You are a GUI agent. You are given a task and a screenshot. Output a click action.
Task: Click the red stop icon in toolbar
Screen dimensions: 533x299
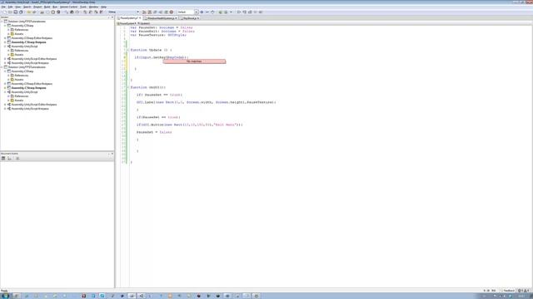coord(172,12)
